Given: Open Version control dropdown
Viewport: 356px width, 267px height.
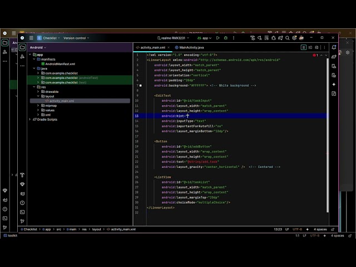Looking at the screenshot, I should click(76, 38).
